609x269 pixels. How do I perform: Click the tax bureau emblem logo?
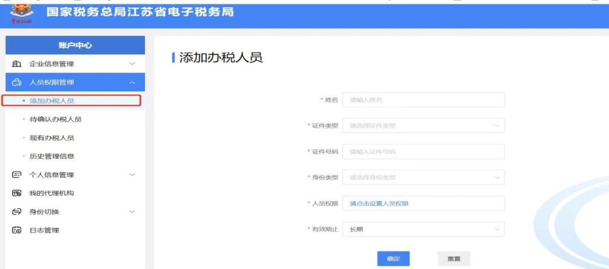[22, 14]
